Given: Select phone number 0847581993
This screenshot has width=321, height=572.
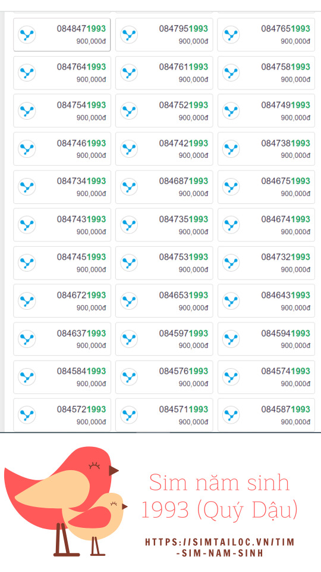Looking at the screenshot, I should point(286,67).
